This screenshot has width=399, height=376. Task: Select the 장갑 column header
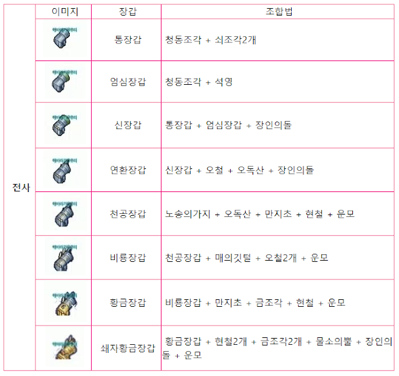(128, 11)
